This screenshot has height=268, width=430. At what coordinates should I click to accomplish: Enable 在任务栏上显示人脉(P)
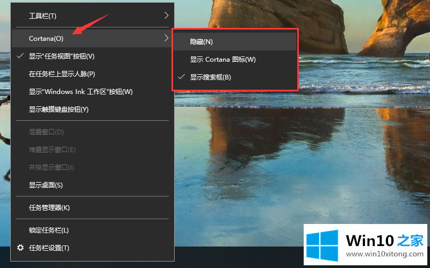(62, 74)
